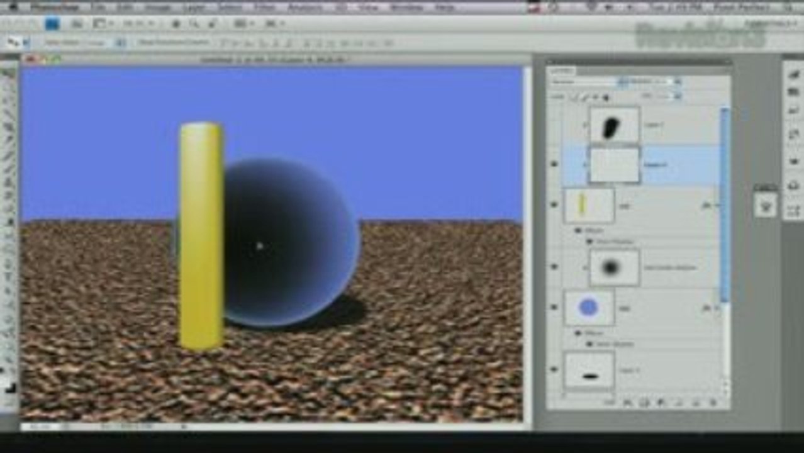The image size is (804, 453).
Task: Click the Lock Transparent Pixels icon
Action: 574,97
